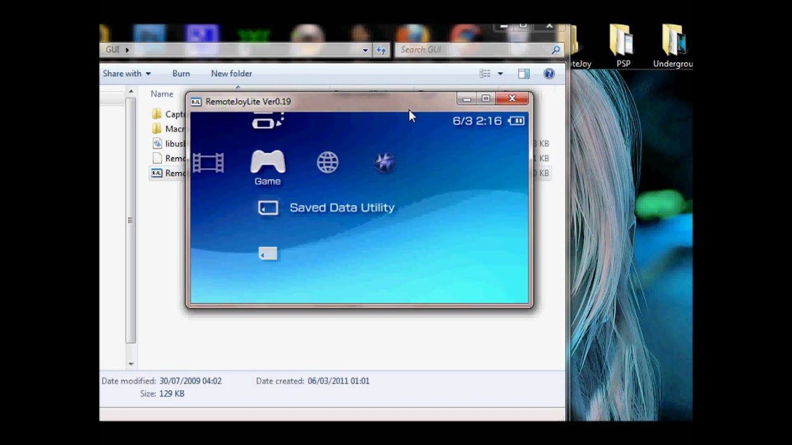
Task: Click the search magnifier icon
Action: point(556,49)
